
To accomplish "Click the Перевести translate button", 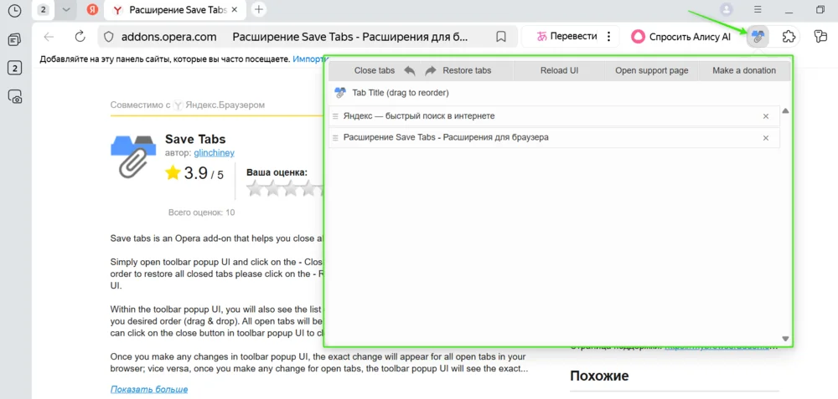I will point(566,36).
